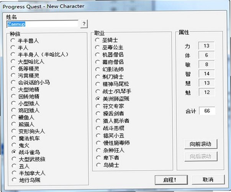Viewport: 231px width, 192px height.
Task: Choose race 半半身人（半哈比人）
Action: point(40,55)
